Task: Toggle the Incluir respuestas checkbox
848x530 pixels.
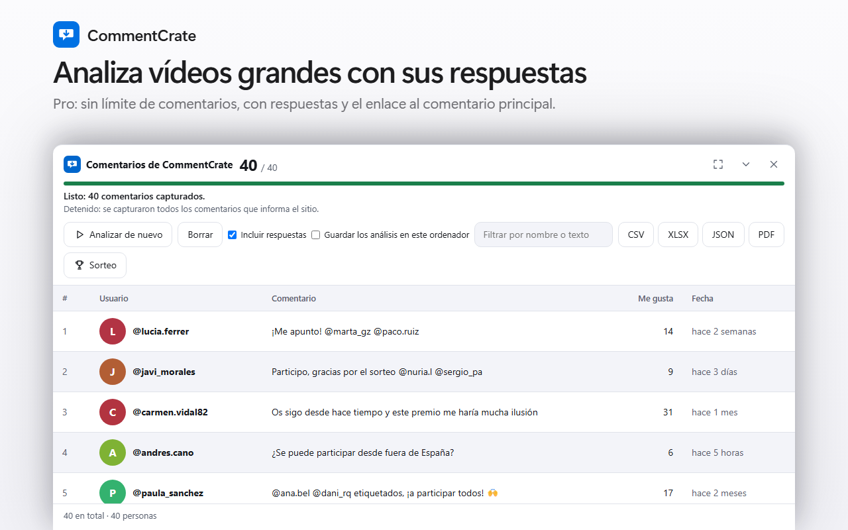Action: (233, 235)
